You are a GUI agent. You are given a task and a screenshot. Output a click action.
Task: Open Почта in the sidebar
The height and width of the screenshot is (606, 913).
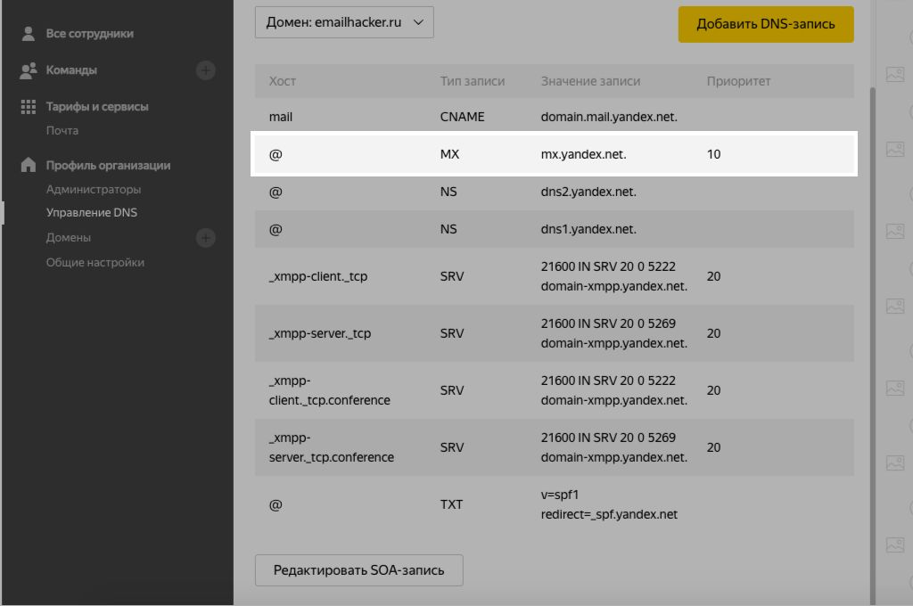coord(62,130)
